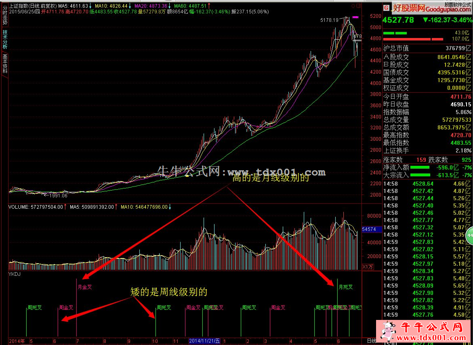Select the MA5: 4611.63 indicator label

(73, 6)
